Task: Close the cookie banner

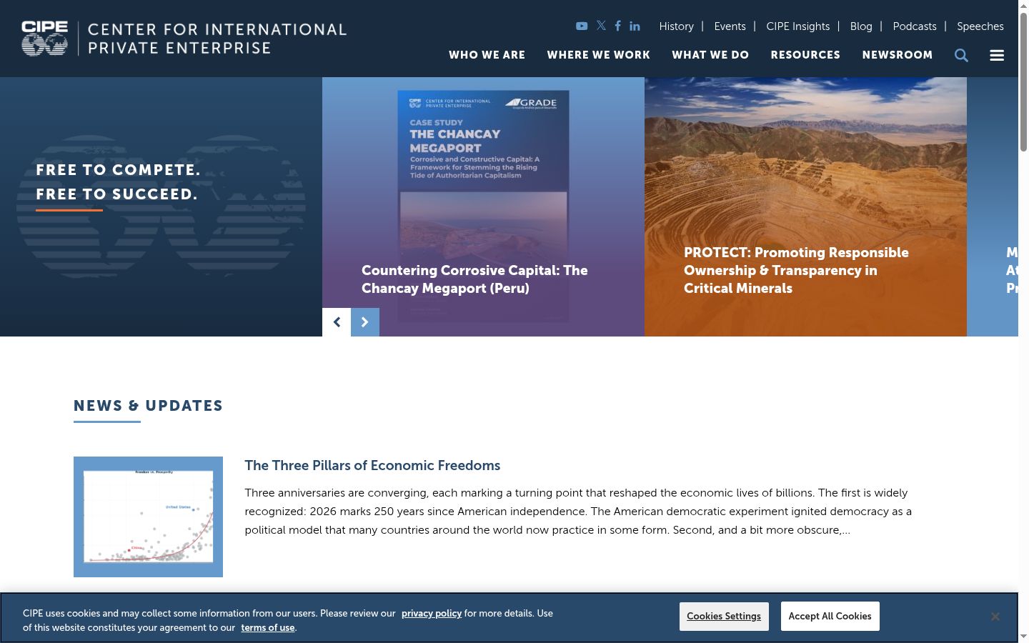Action: (x=995, y=617)
